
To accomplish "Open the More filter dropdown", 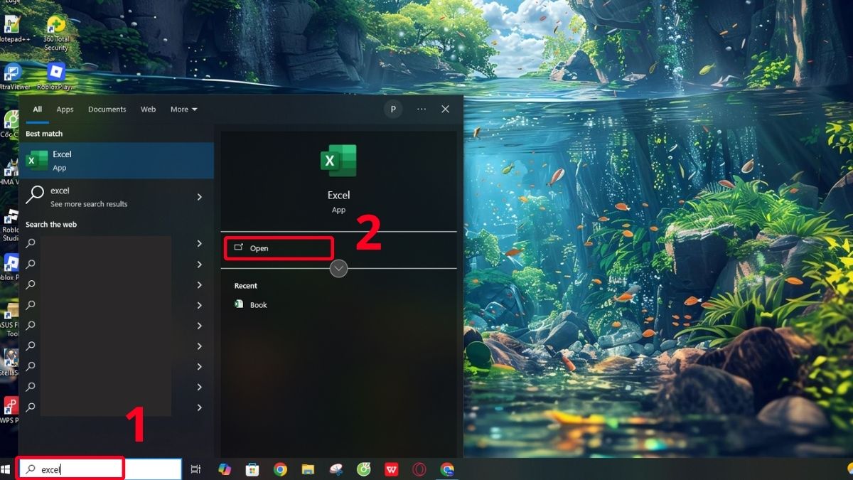I will pos(183,110).
